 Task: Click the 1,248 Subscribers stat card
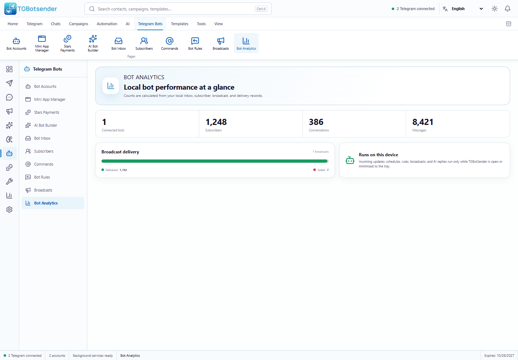tap(251, 124)
